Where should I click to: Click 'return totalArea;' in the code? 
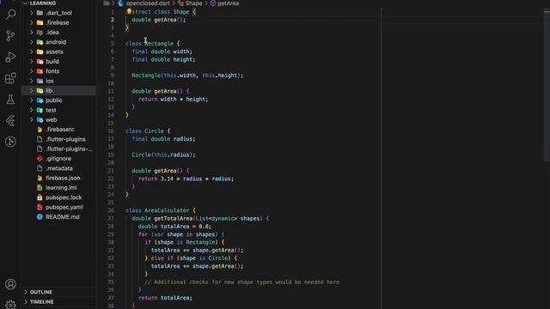tap(165, 298)
